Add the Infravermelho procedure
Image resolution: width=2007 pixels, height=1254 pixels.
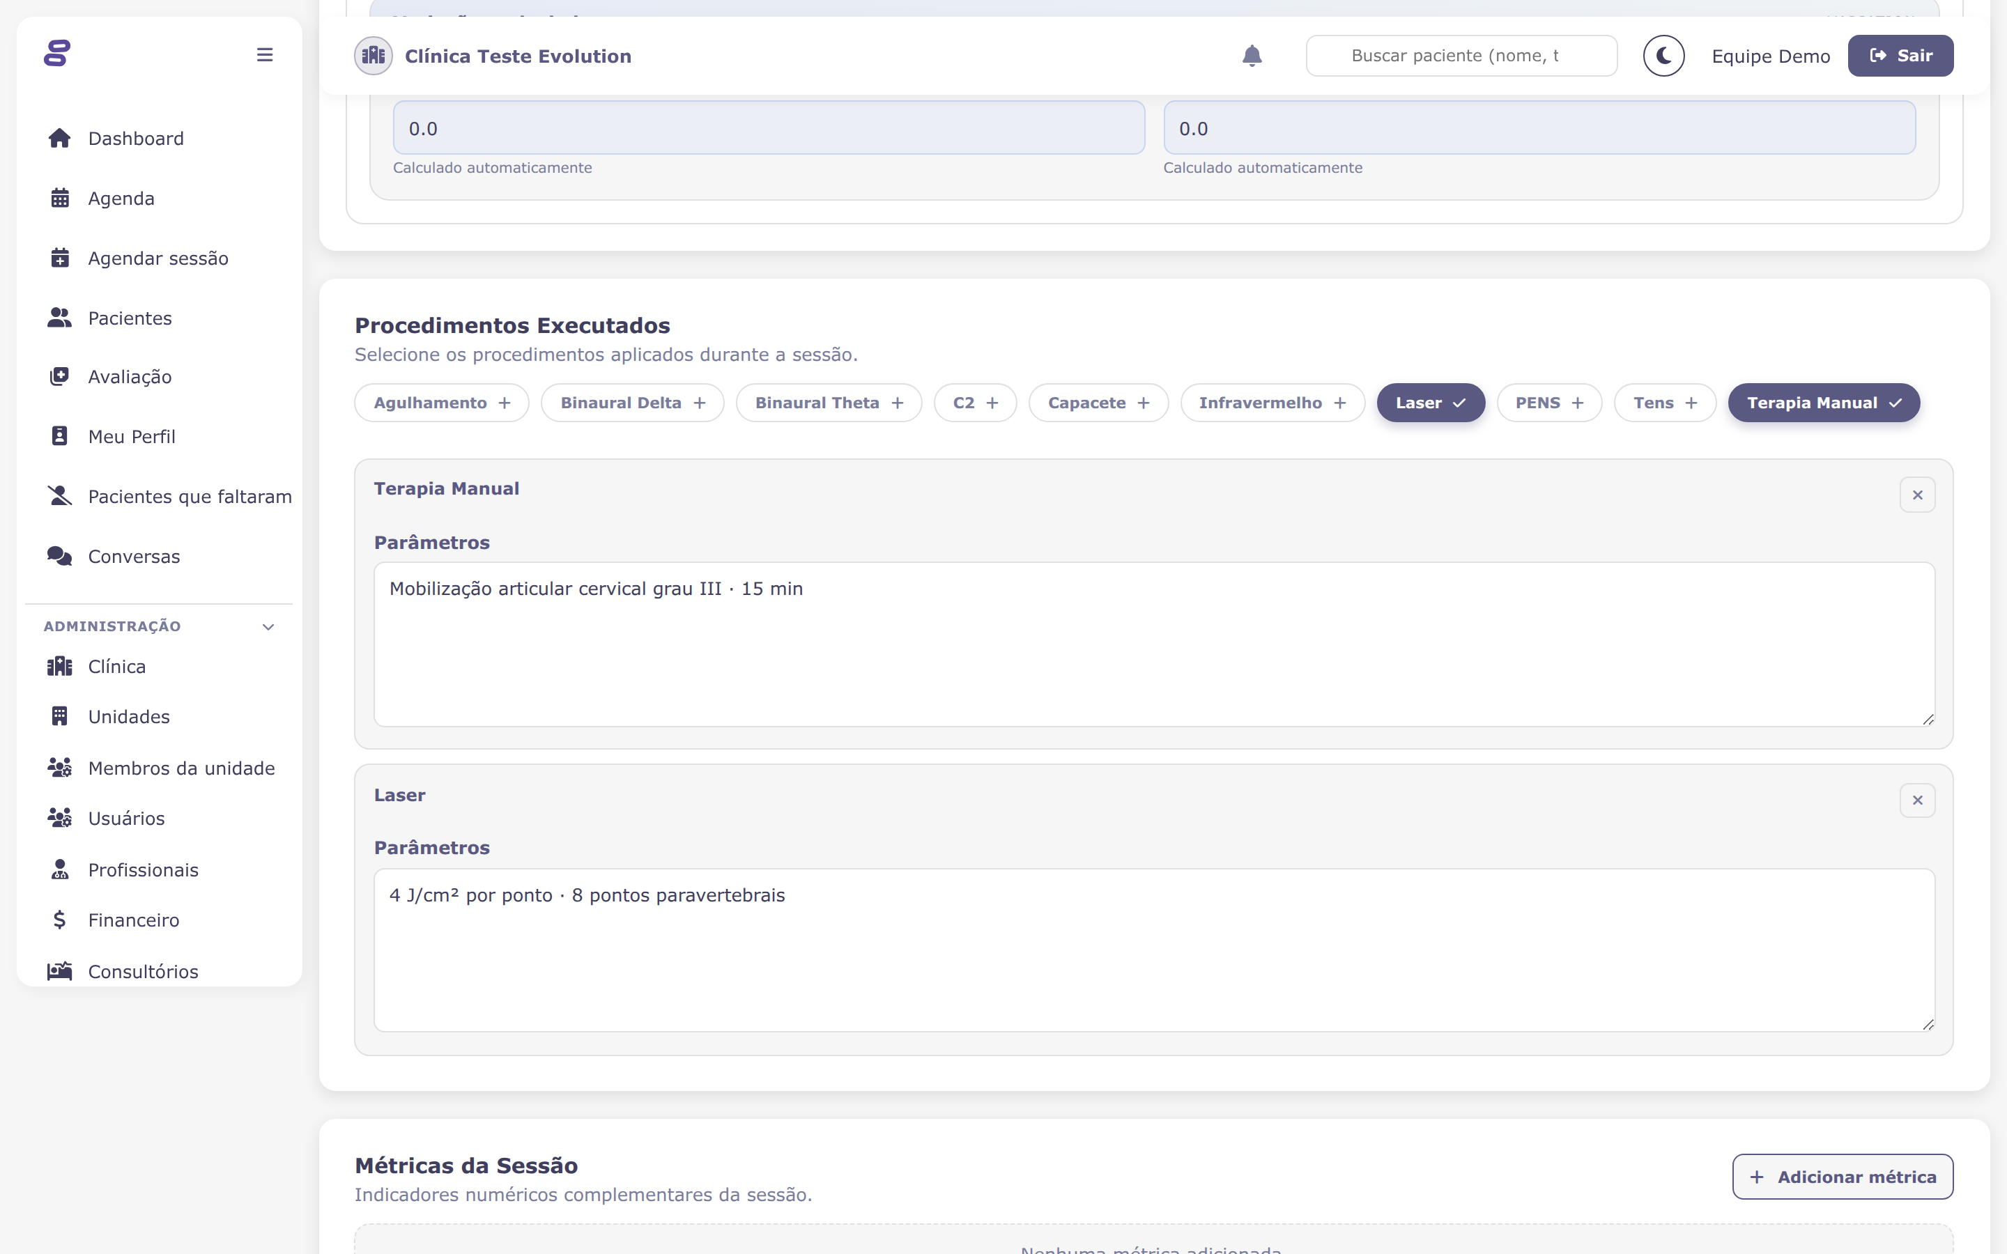1272,403
